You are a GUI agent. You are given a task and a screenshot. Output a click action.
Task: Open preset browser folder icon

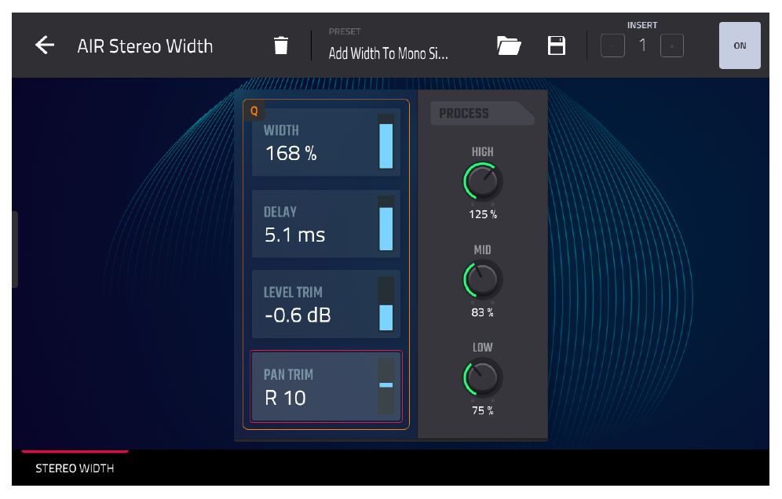[x=509, y=46]
